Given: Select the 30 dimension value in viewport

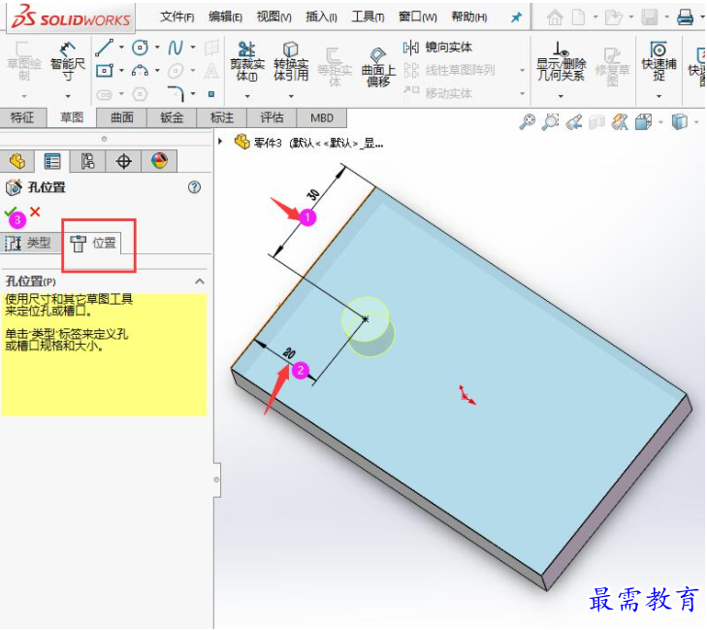Looking at the screenshot, I should point(312,194).
